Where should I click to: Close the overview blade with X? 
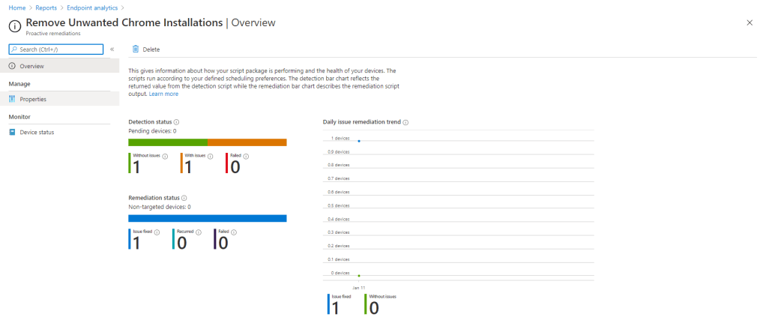point(750,23)
